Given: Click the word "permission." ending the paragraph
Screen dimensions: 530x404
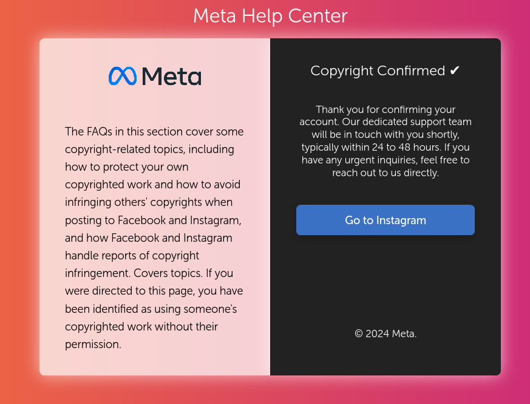Looking at the screenshot, I should 93,344.
